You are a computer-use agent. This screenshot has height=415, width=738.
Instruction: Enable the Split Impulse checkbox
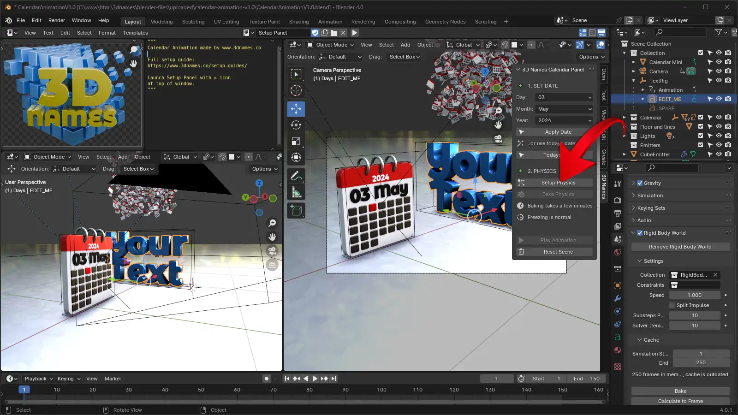pos(672,305)
